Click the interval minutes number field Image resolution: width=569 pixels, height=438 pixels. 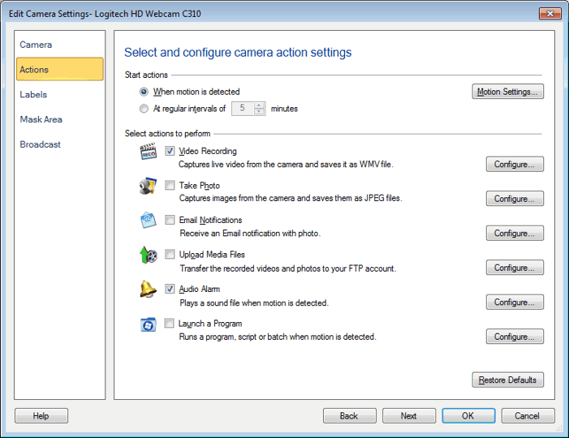pyautogui.click(x=243, y=109)
